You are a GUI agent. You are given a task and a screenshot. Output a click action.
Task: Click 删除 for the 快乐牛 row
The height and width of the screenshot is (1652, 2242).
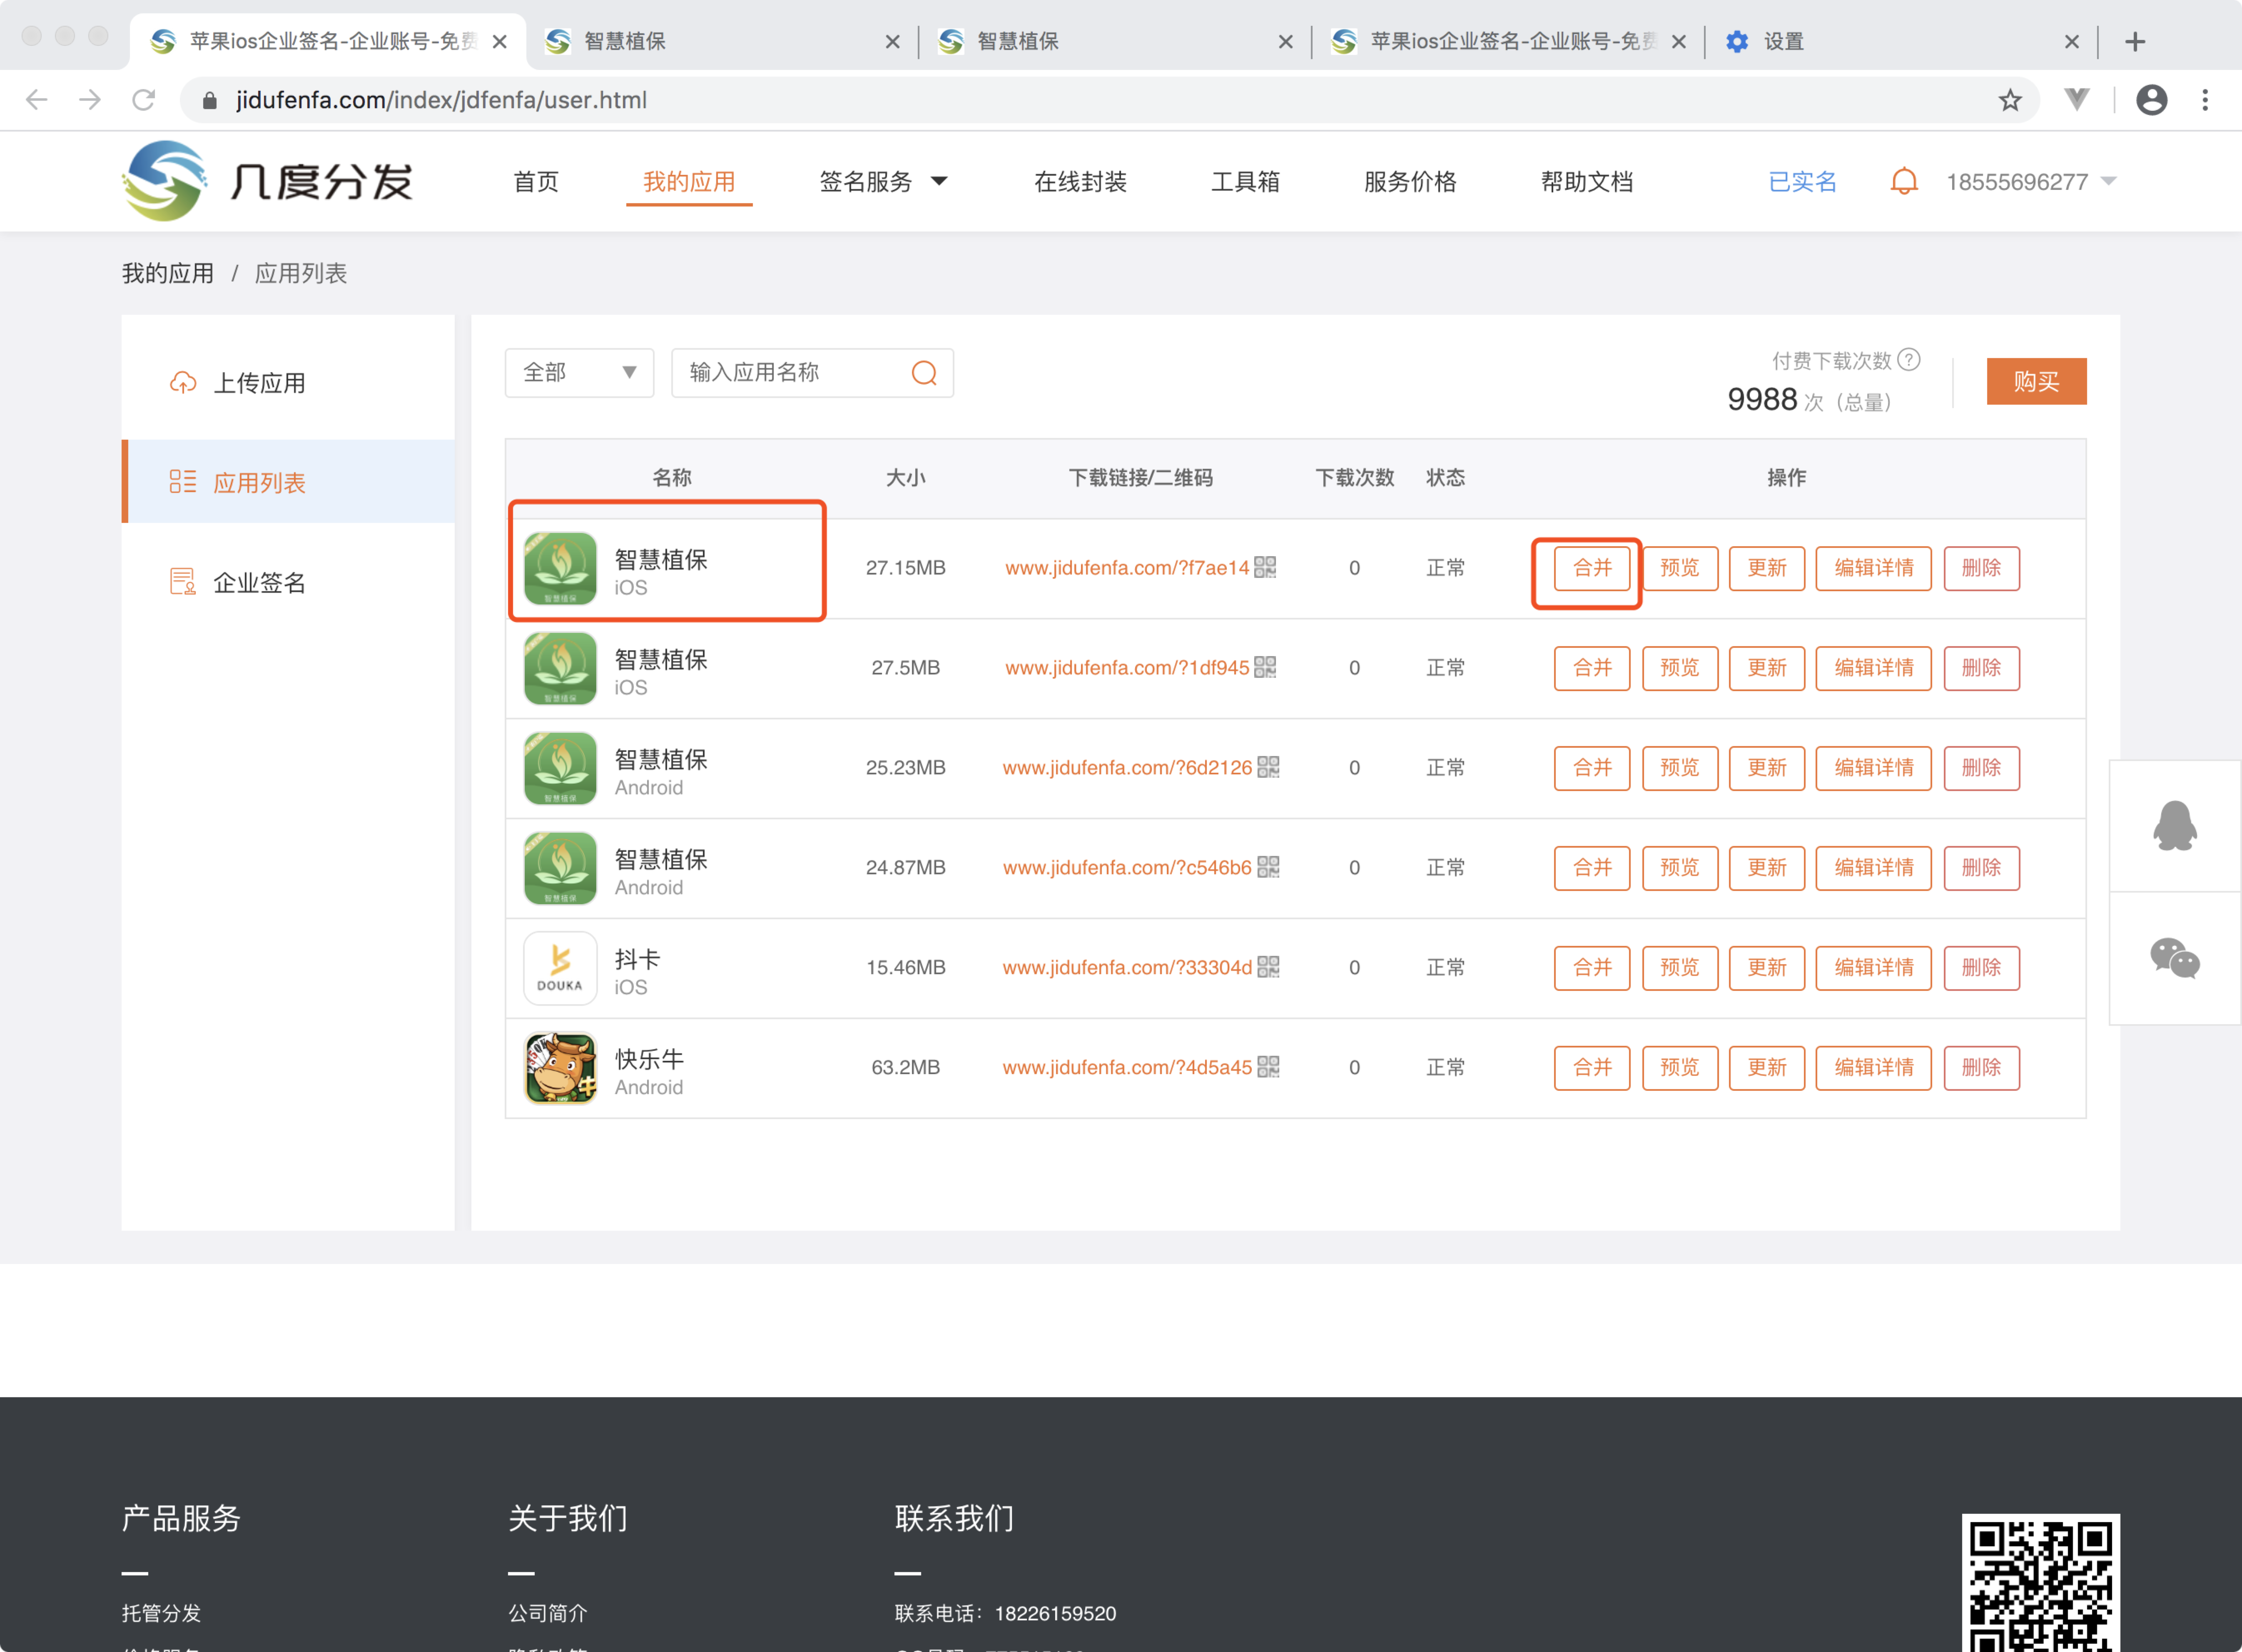1982,1068
